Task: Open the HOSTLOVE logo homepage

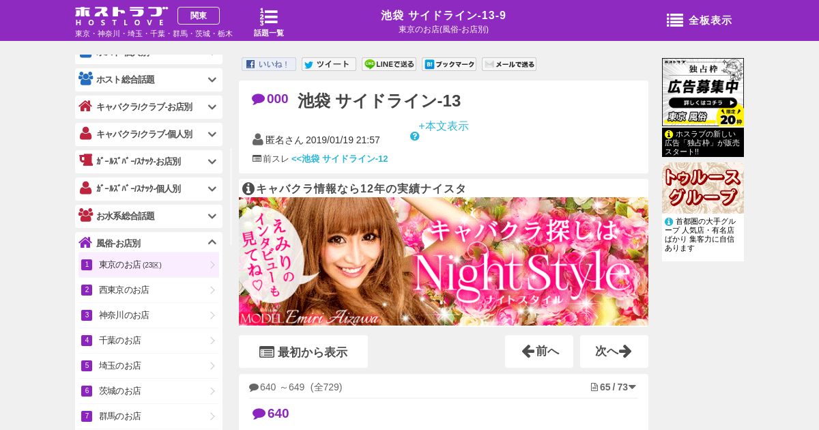Action: 121,16
